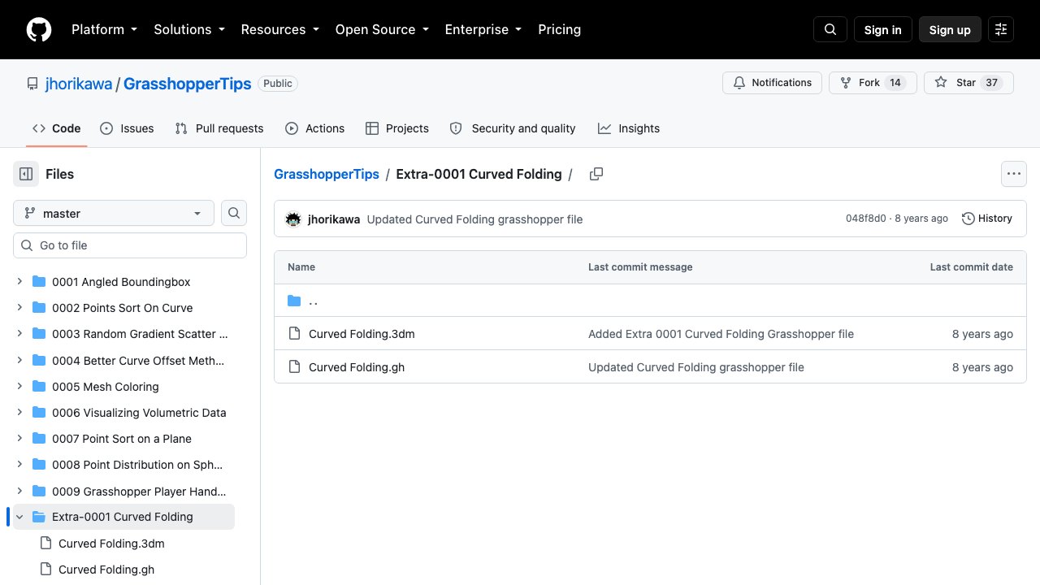Expand the Open Source menu
Viewport: 1040px width, 585px height.
click(382, 29)
